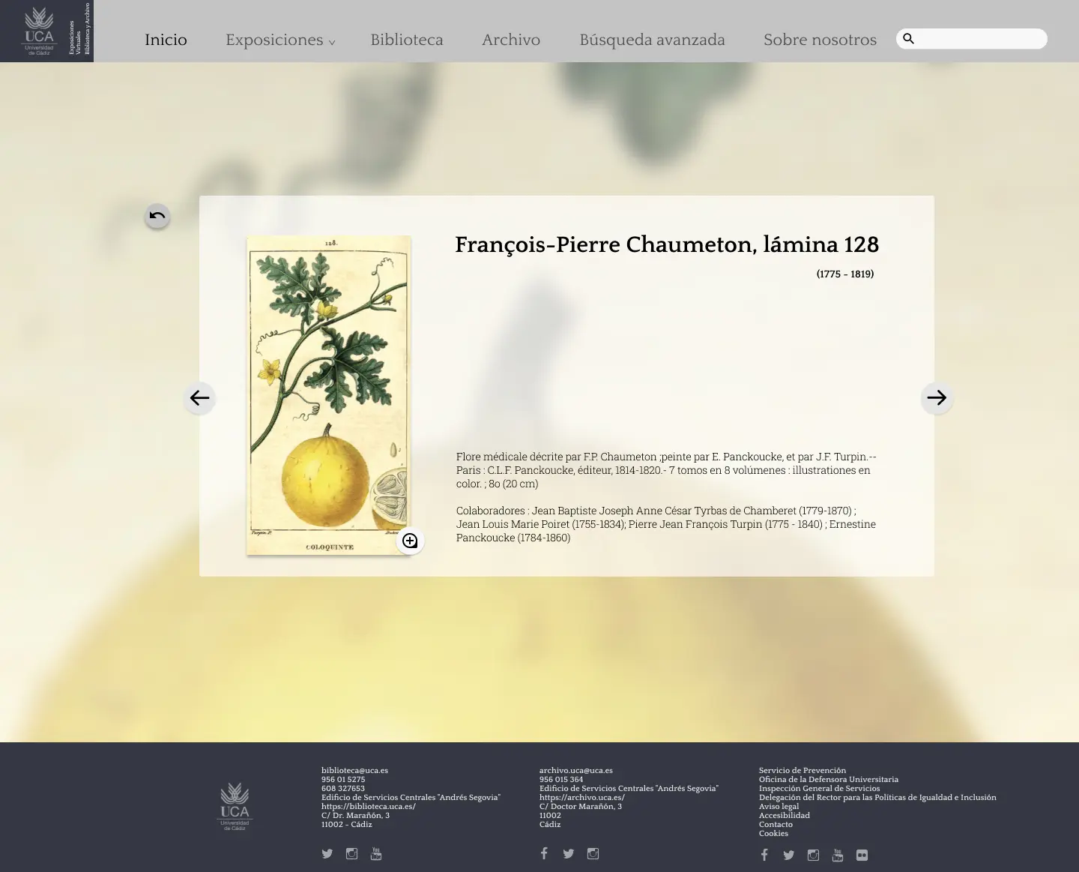Open the Biblioteca Twitter icon in the footer
This screenshot has width=1079, height=872.
(327, 853)
